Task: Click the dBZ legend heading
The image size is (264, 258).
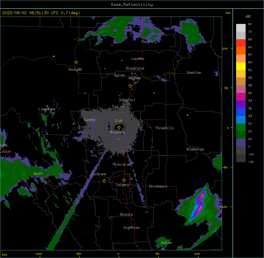Action: point(248,16)
